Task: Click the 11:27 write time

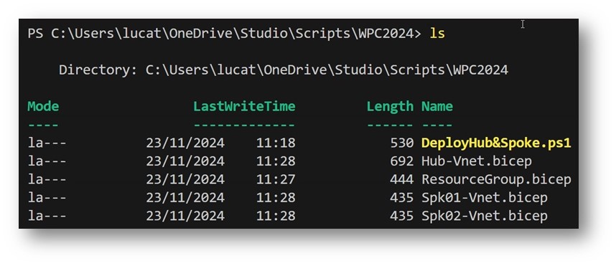Action: [276, 179]
